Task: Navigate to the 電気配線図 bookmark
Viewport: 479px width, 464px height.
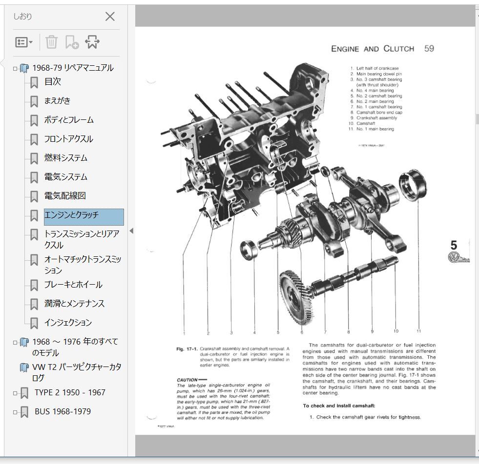Action: coord(65,196)
